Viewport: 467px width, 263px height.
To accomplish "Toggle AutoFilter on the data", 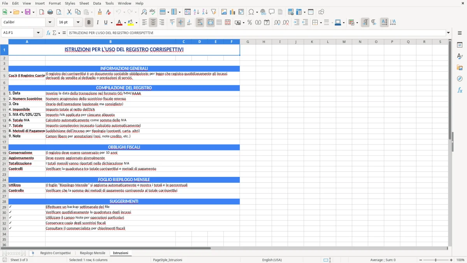I will tap(213, 12).
